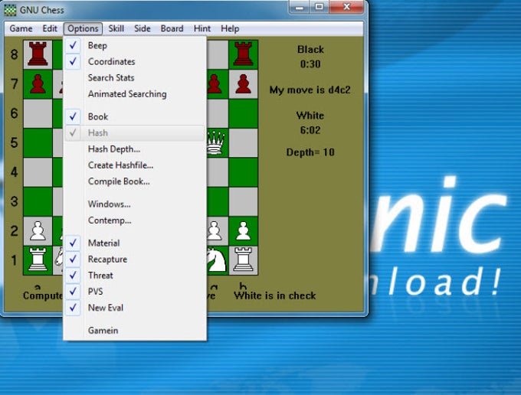The image size is (521, 395).
Task: Open the Game menu
Action: point(21,28)
